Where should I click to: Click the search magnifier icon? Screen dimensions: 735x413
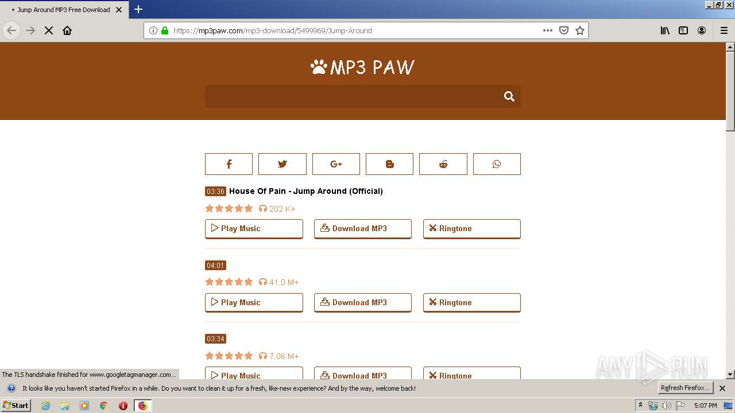click(x=509, y=96)
